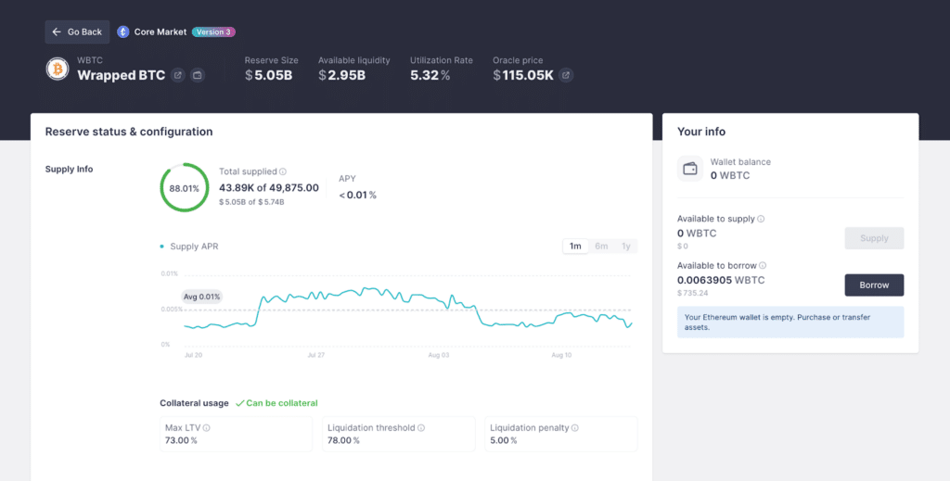Click the Supply Info section label
Viewport: 950px width, 481px height.
(69, 170)
